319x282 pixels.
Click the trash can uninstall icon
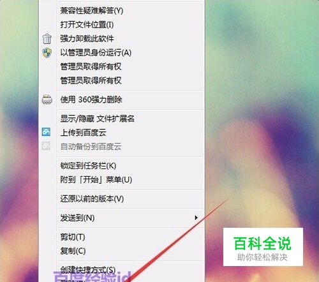(47, 39)
